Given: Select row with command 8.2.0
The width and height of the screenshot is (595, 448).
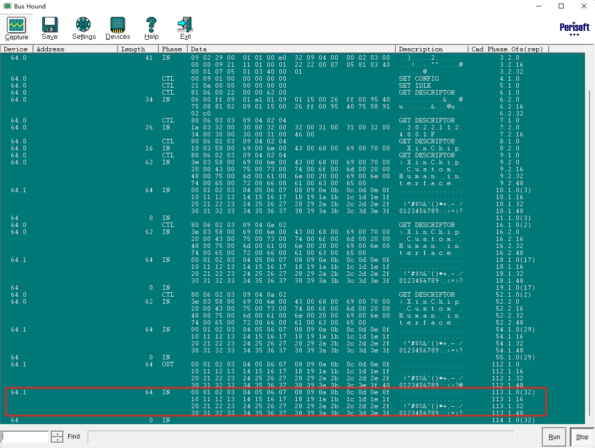Looking at the screenshot, I should click(292, 148).
